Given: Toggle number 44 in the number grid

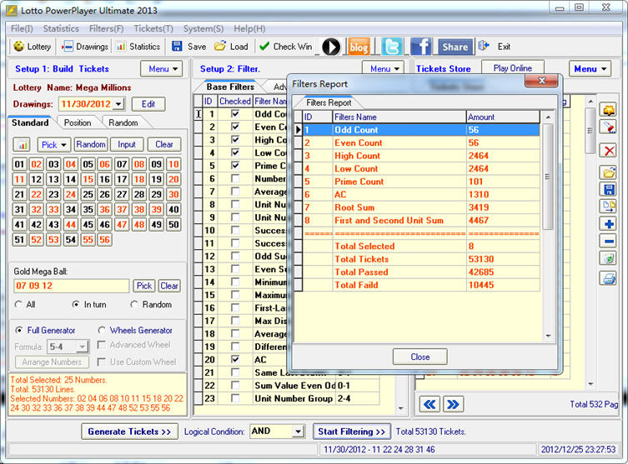Looking at the screenshot, I should click(71, 224).
